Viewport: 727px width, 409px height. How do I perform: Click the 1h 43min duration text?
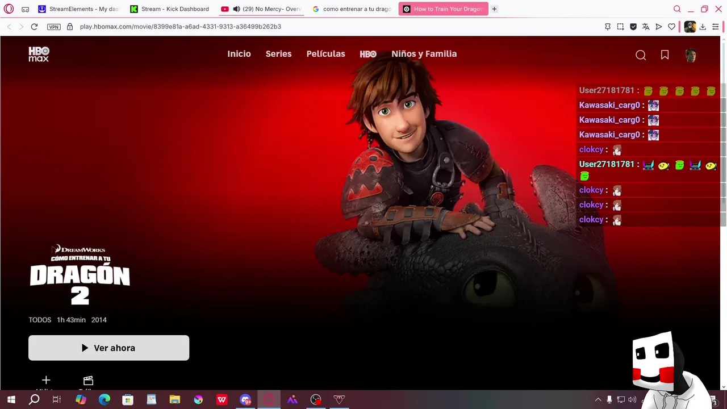[71, 320]
